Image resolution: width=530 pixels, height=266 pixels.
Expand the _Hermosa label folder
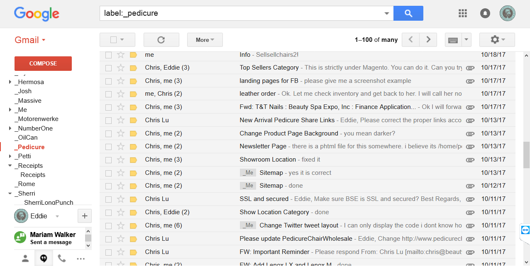[10, 82]
